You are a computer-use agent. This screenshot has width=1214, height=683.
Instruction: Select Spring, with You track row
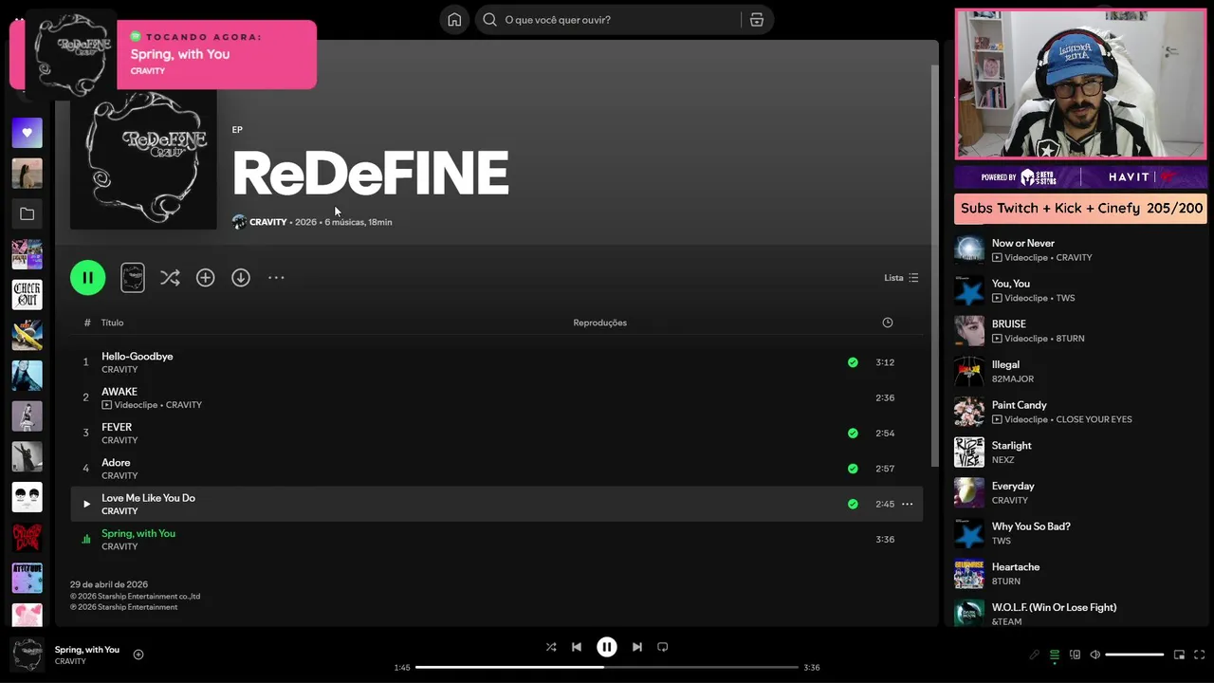496,540
